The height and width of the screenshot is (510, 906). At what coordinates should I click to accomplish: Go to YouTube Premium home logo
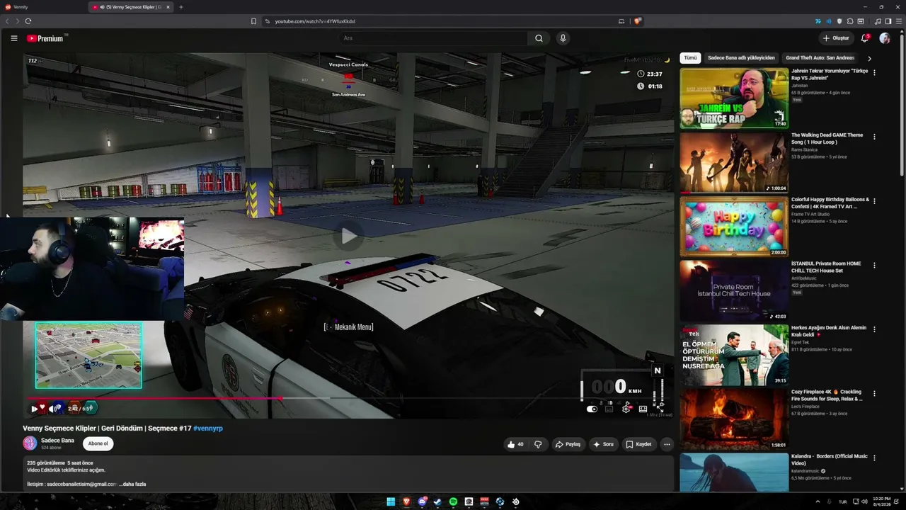coord(45,38)
